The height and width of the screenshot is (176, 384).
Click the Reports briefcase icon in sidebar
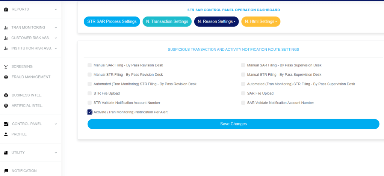pyautogui.click(x=6, y=9)
